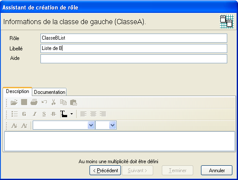Toggle underline (S) formatting

pyautogui.click(x=44, y=114)
